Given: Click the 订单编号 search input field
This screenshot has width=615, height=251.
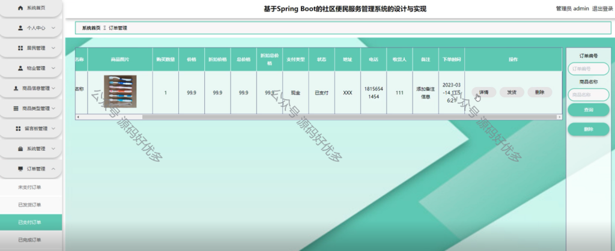Looking at the screenshot, I should pos(589,68).
